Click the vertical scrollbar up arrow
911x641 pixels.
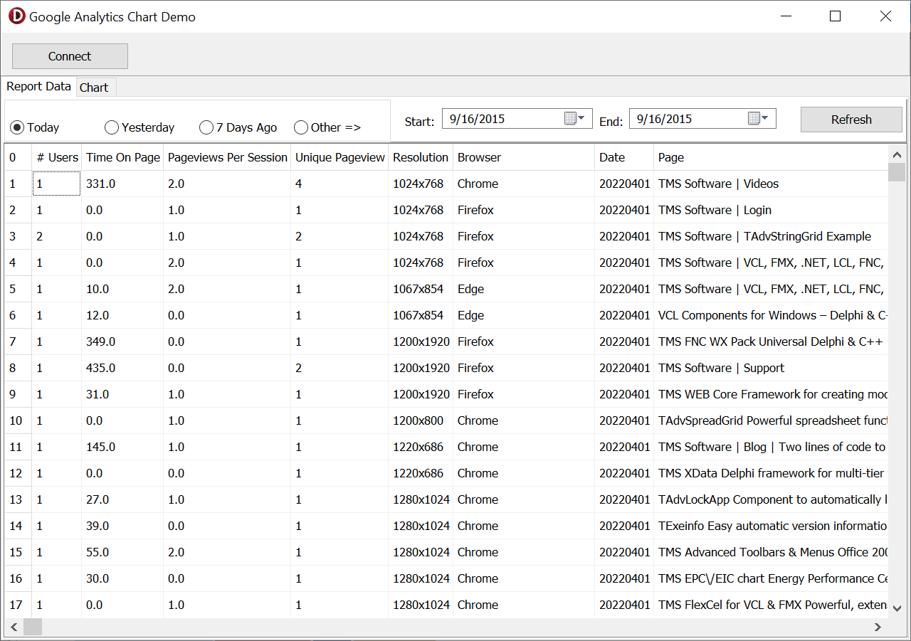click(x=897, y=154)
